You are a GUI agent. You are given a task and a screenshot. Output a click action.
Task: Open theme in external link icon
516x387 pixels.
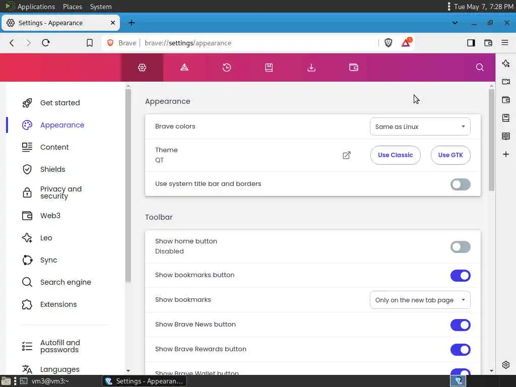coord(347,155)
